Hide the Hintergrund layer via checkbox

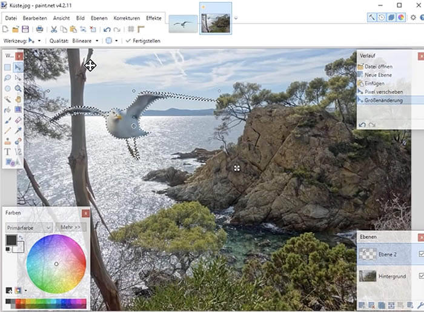(422, 276)
